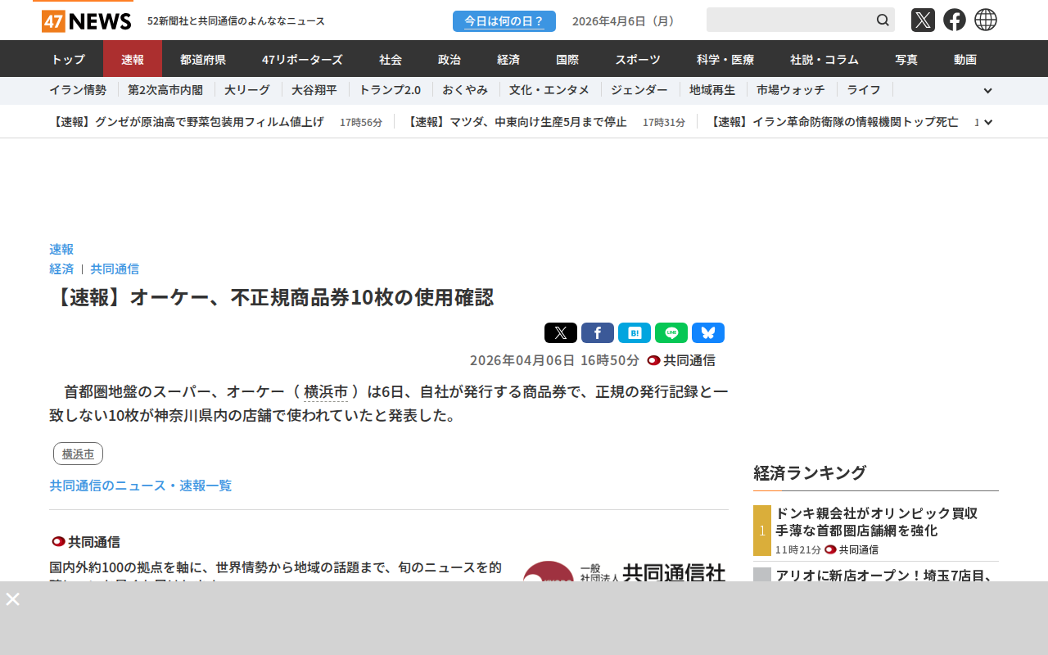Share article on LINE
Viewport: 1048px width, 655px height.
tap(671, 333)
